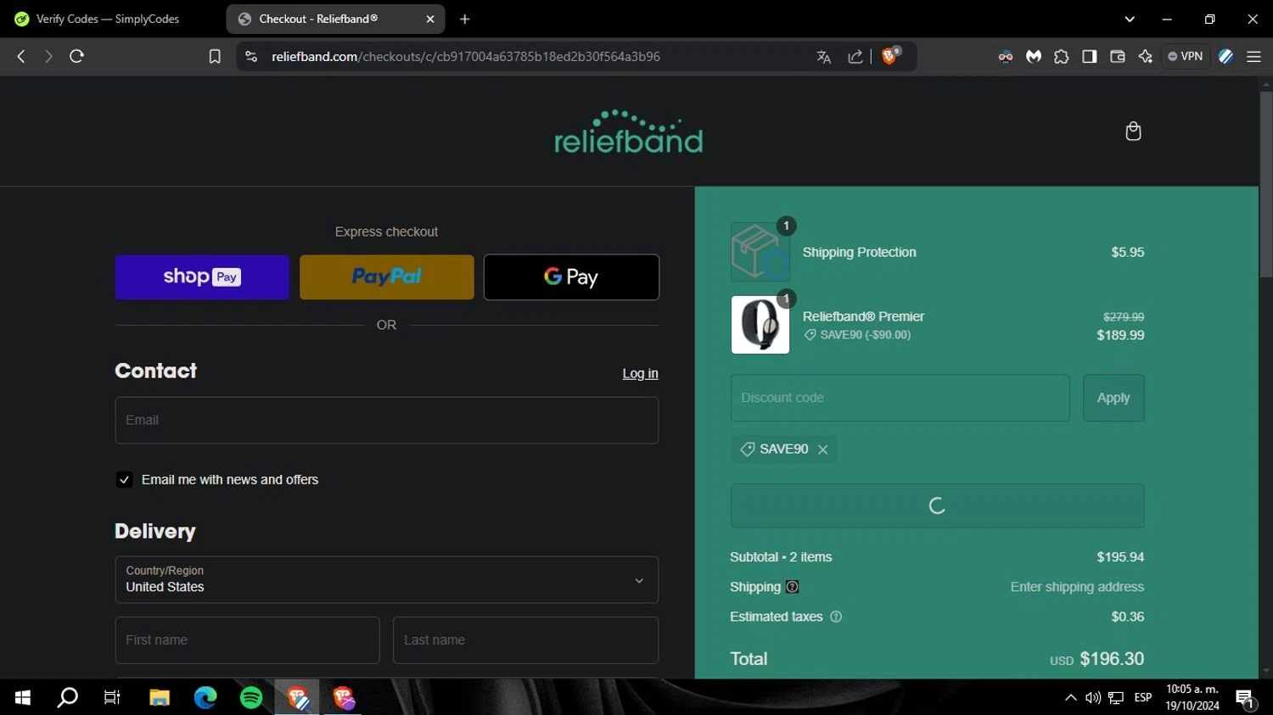
Task: Open Task View on taskbar
Action: tap(112, 697)
